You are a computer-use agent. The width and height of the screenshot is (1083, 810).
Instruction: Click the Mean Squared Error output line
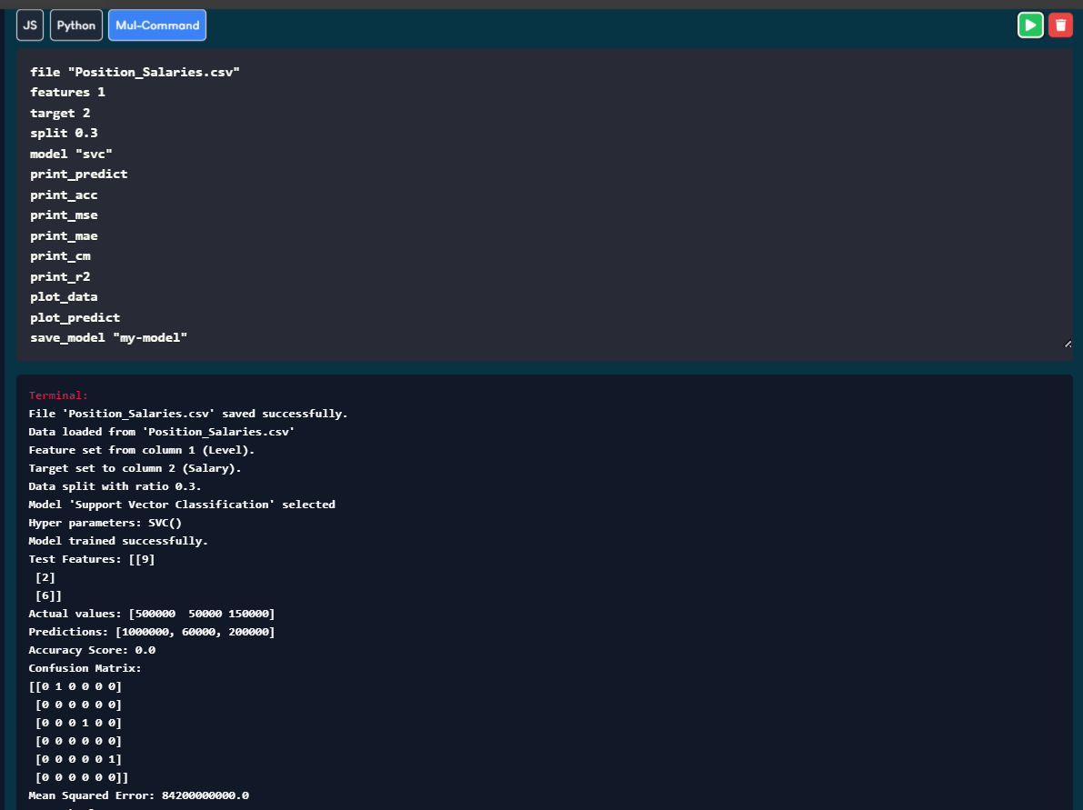(x=138, y=795)
